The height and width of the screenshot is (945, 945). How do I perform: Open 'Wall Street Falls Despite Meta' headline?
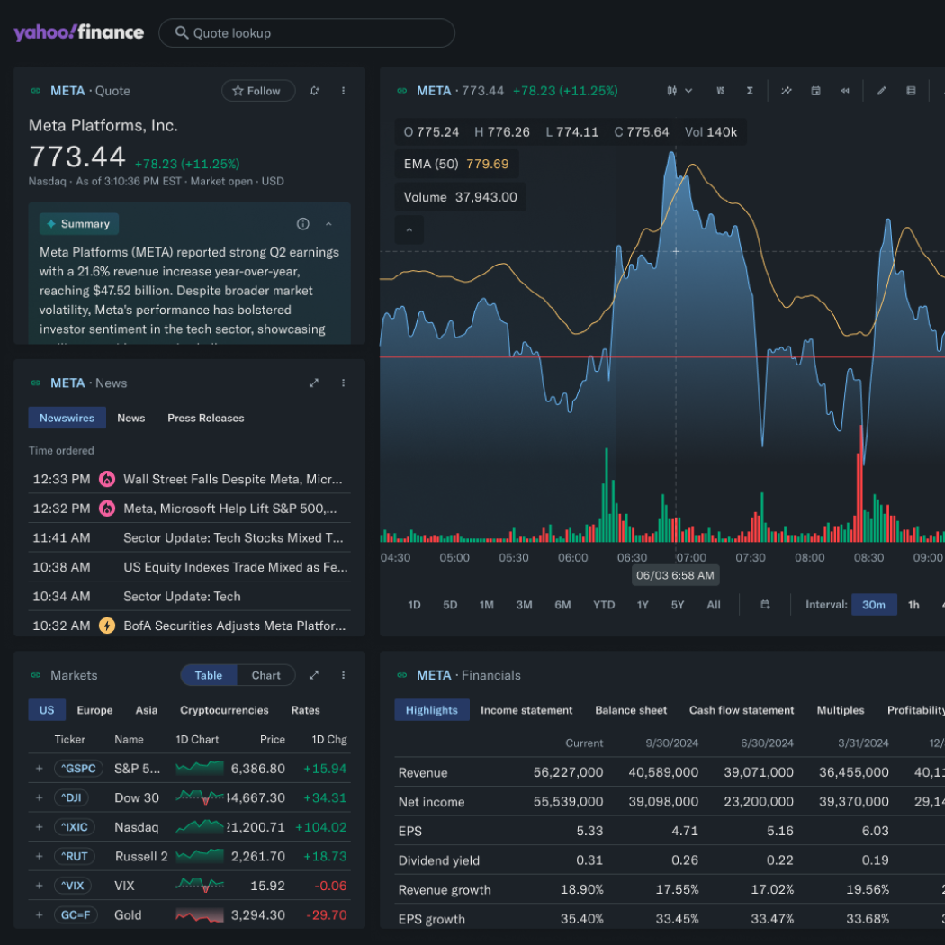pyautogui.click(x=232, y=480)
